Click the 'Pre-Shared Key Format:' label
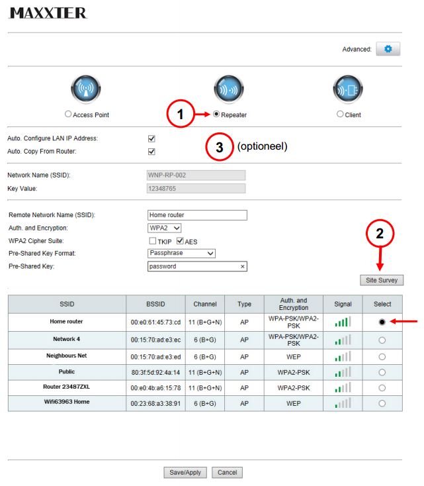The image size is (424, 486). [x=42, y=253]
